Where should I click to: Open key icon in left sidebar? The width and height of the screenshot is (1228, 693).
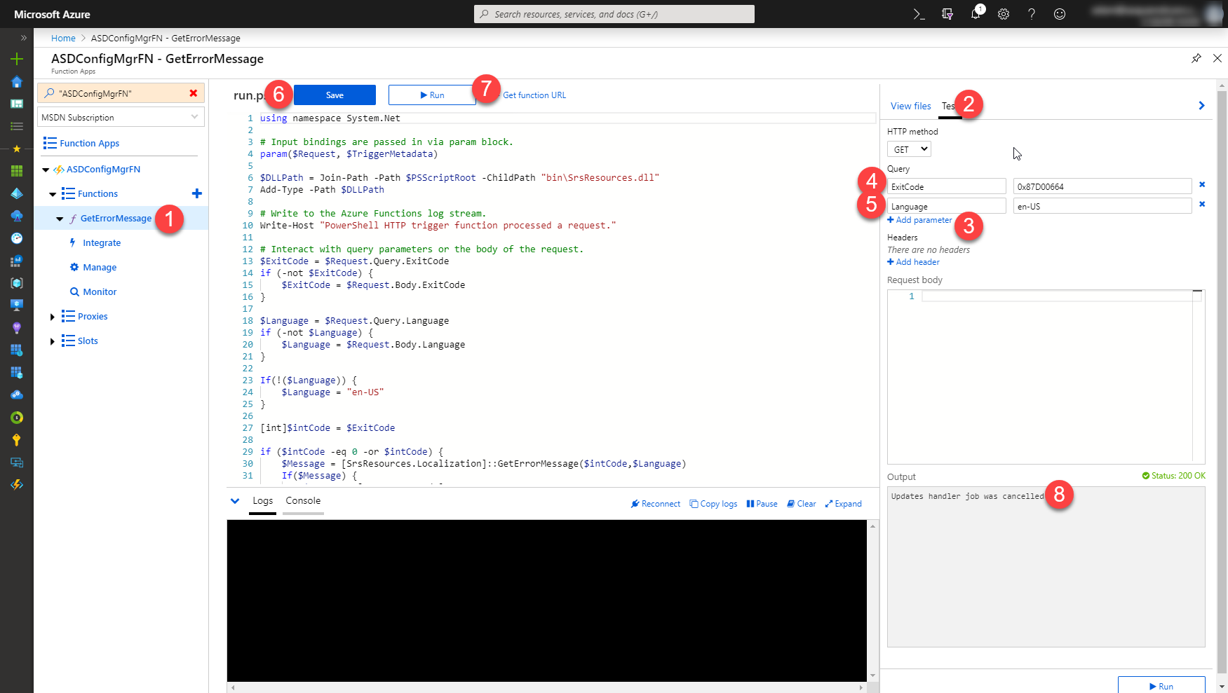click(x=17, y=440)
